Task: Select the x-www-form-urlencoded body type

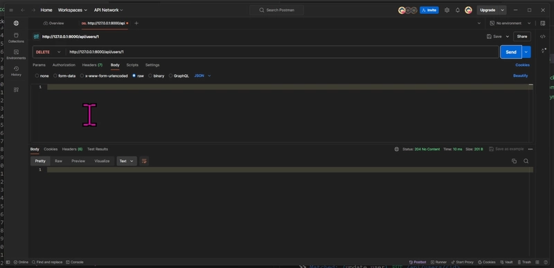Action: tap(104, 76)
